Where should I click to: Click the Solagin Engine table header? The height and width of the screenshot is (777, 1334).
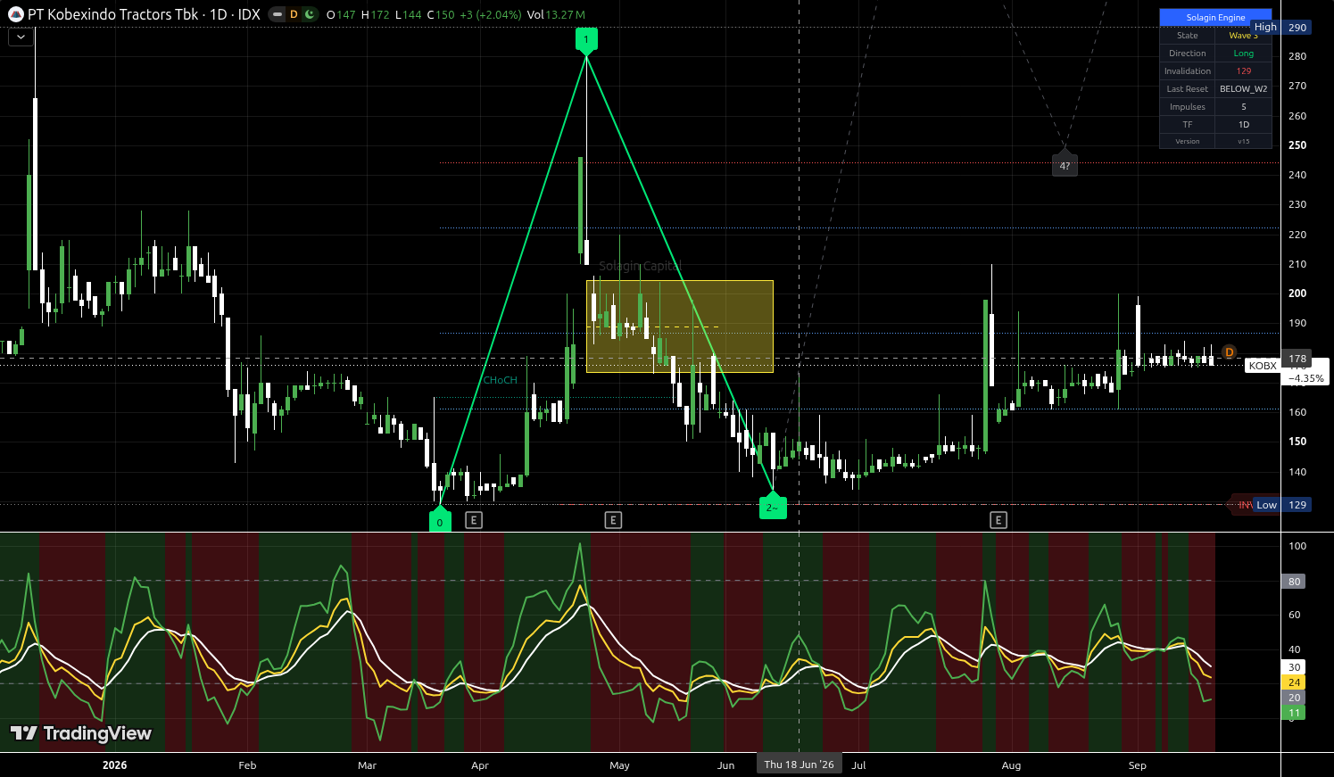tap(1215, 17)
